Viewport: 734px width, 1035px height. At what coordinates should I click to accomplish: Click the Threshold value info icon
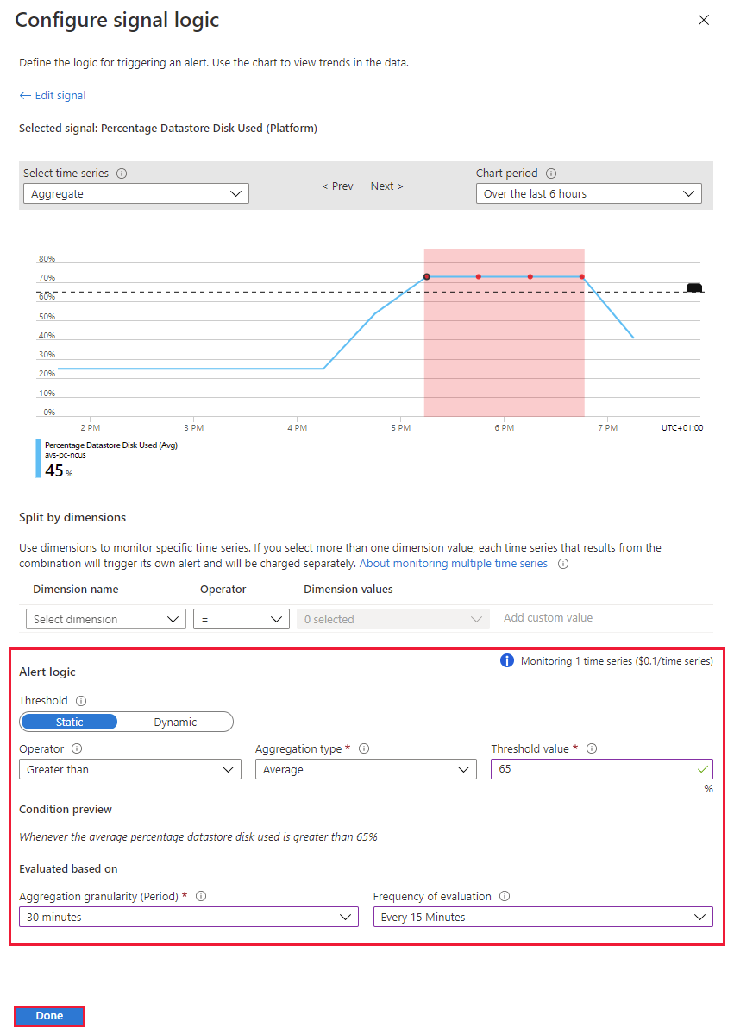593,748
